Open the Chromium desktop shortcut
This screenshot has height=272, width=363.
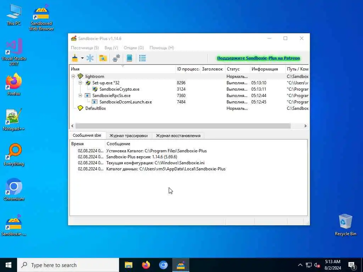14,189
